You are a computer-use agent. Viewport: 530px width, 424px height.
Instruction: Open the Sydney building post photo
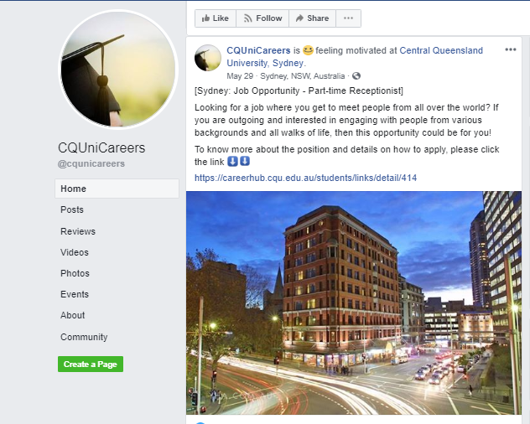coord(354,302)
